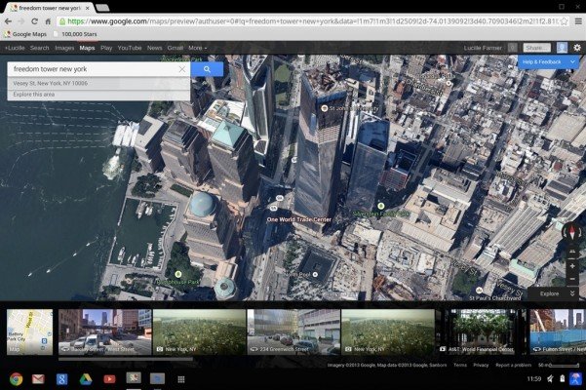The height and width of the screenshot is (390, 586).
Task: Launch Google Drive from the shelf
Action: coord(86,379)
